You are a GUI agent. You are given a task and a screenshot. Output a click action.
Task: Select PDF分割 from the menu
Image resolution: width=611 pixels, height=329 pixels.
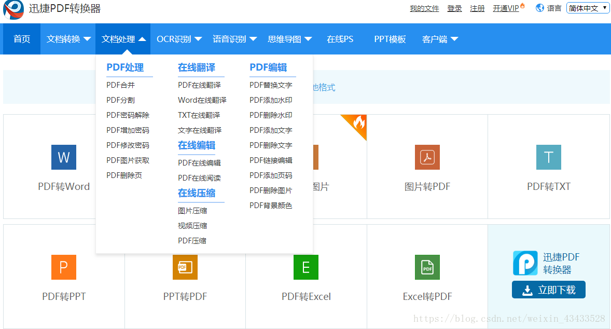pyautogui.click(x=120, y=100)
